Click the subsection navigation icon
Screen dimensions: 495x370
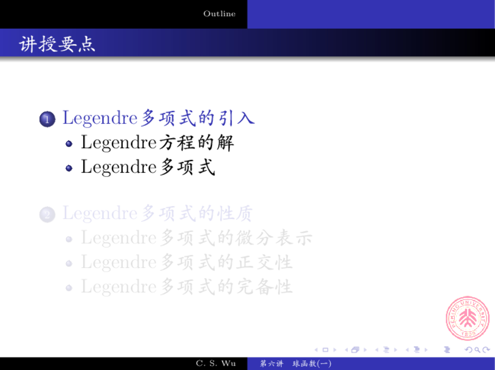pyautogui.click(x=386, y=350)
